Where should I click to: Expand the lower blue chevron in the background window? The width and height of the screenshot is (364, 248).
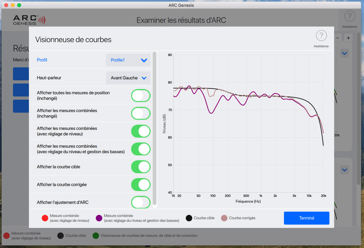tap(345, 170)
